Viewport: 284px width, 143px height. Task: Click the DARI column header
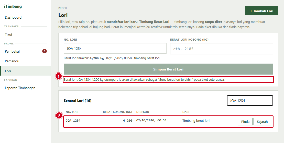click(x=186, y=112)
